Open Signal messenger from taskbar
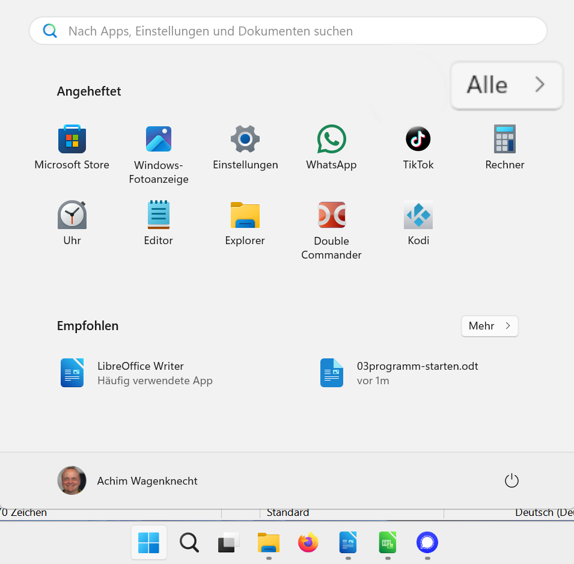 (x=427, y=542)
